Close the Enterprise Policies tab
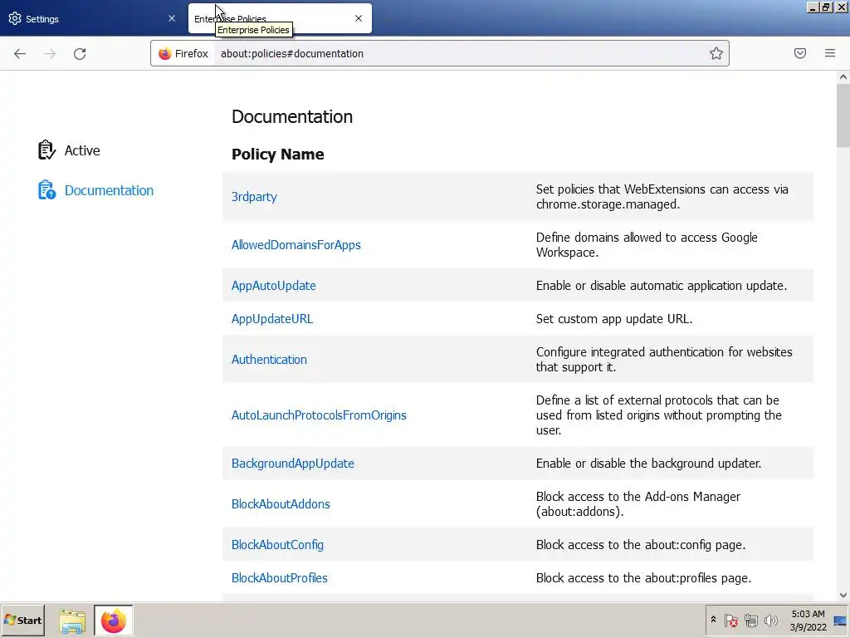Screen dimensions: 850x638 click(x=359, y=18)
